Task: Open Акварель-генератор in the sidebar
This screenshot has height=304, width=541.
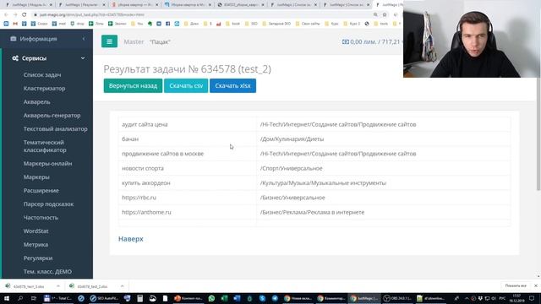Action: pos(52,116)
